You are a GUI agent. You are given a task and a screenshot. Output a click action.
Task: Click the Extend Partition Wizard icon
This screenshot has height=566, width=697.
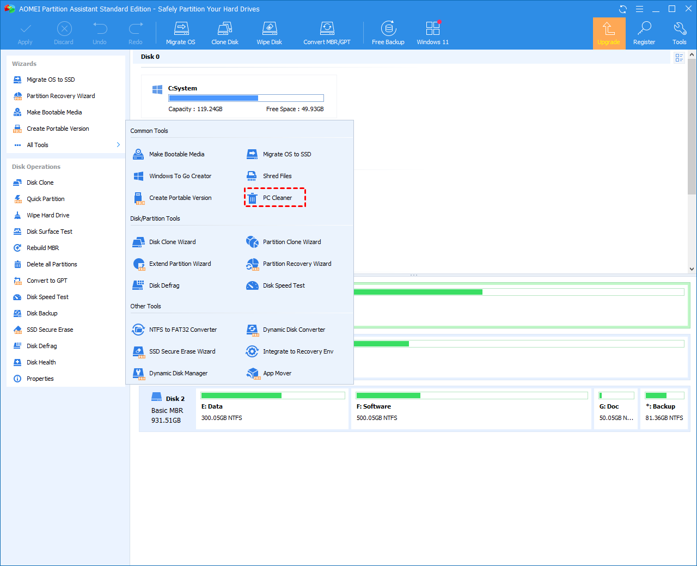139,264
